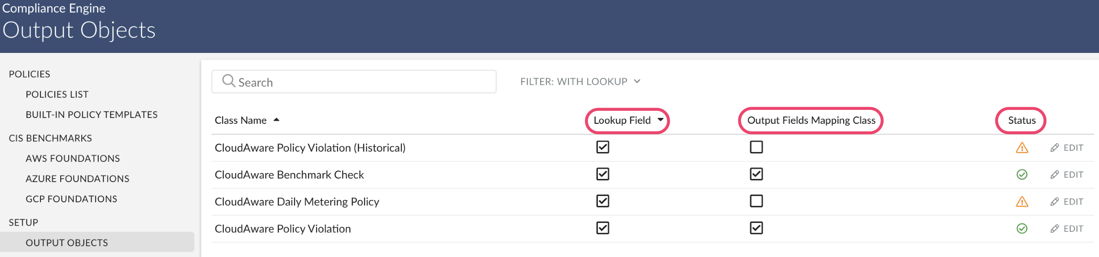
Task: Open the Filter: With Lookup dropdown
Action: (580, 82)
